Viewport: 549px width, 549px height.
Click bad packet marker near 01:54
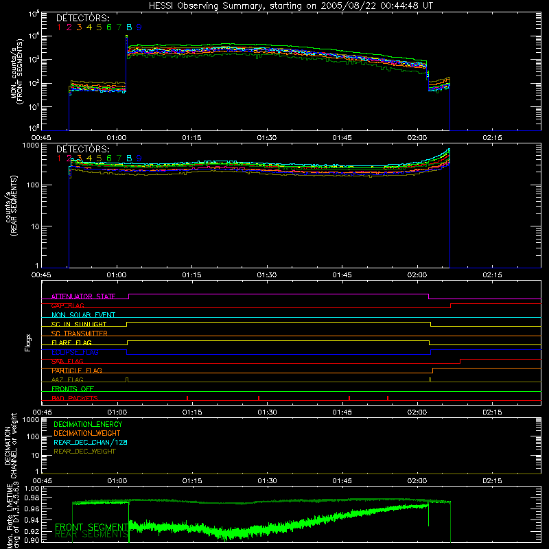tap(388, 398)
